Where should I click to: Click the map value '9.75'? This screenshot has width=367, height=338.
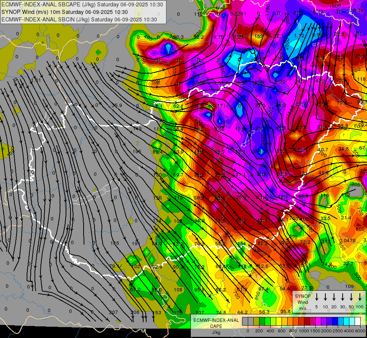pos(219,37)
